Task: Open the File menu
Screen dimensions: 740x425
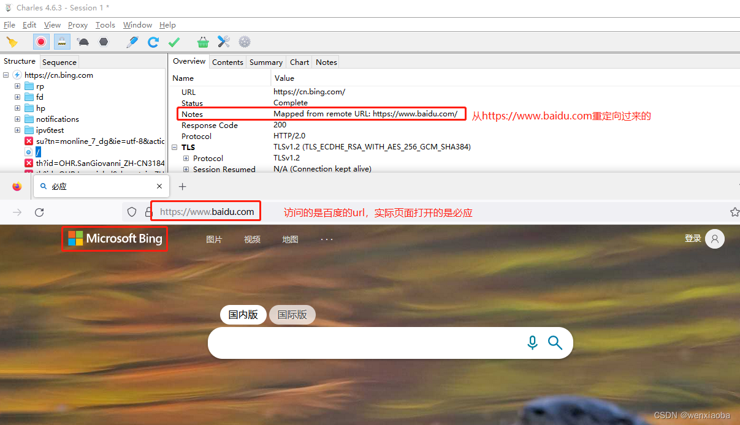Action: point(9,25)
